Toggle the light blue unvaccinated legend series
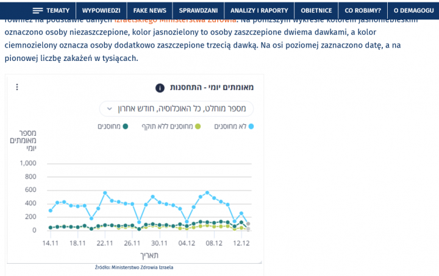439x276 pixels. (234, 126)
